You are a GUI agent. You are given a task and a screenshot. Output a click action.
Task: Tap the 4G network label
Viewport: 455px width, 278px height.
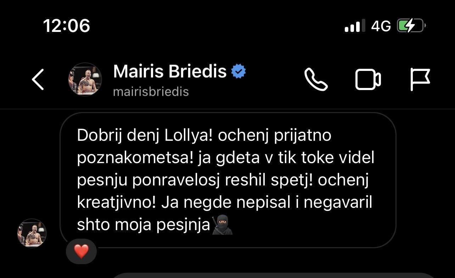pyautogui.click(x=381, y=26)
